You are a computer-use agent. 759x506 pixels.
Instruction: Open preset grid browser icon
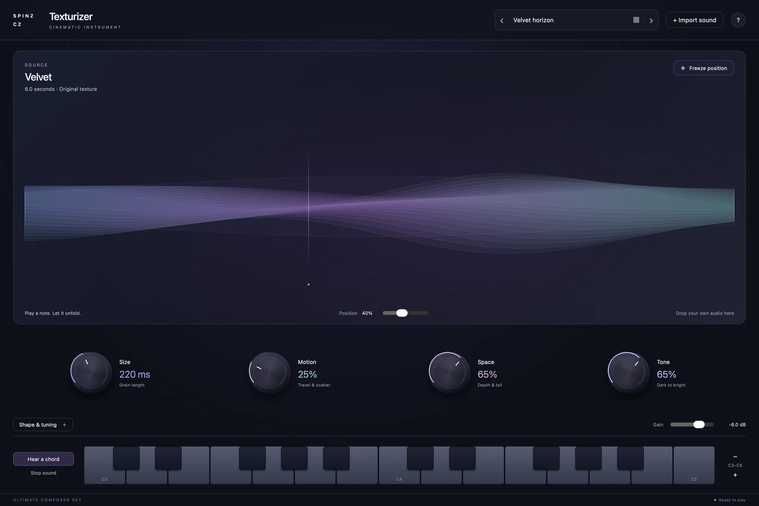click(x=636, y=20)
